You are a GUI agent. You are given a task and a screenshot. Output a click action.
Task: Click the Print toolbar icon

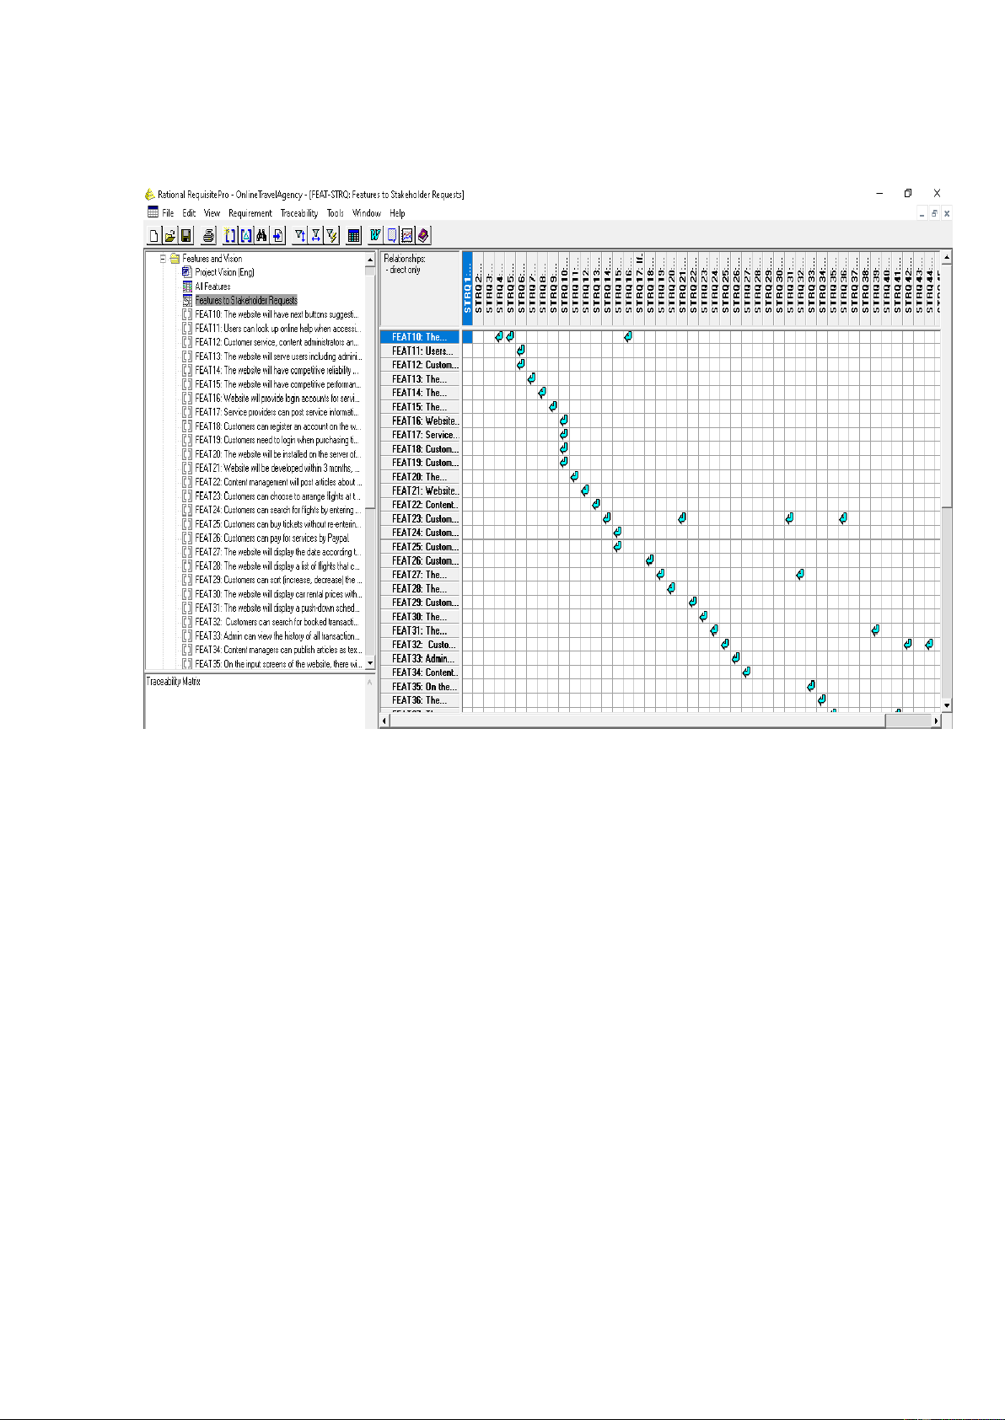click(x=209, y=236)
